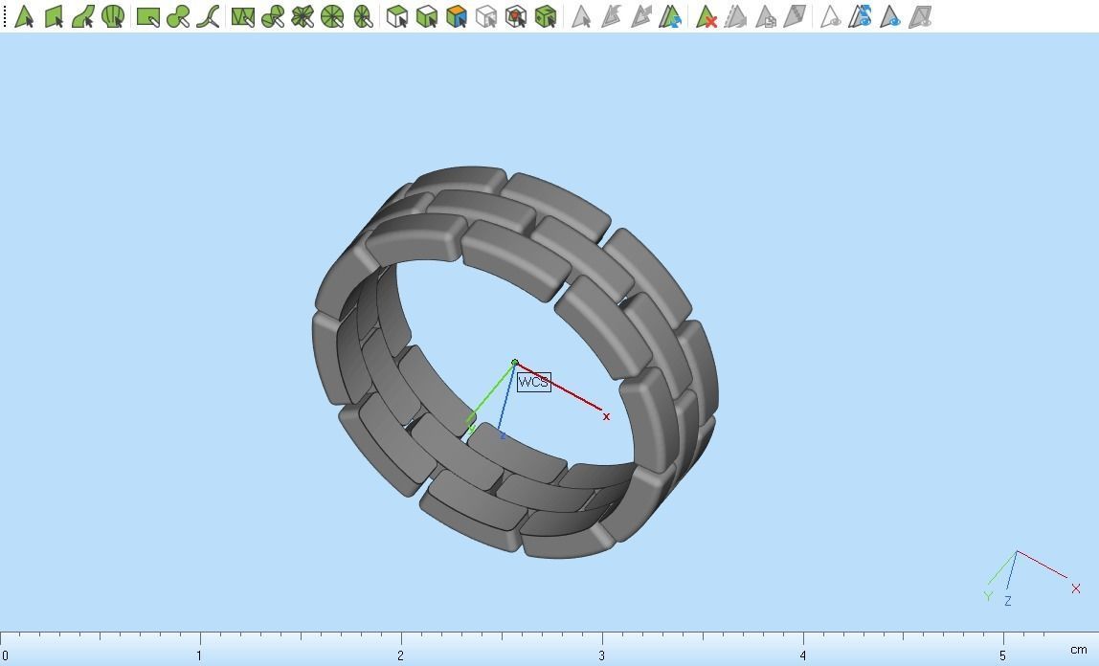Click the greyed-out wireframe cube icon
Image resolution: width=1099 pixels, height=666 pixels.
coord(485,16)
